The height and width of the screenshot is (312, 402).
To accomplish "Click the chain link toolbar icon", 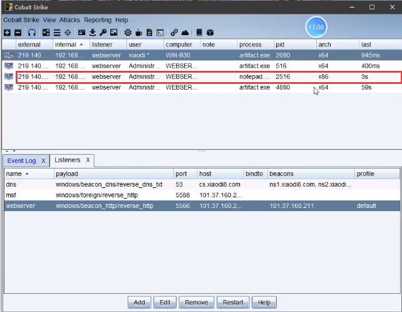I will coord(174,33).
